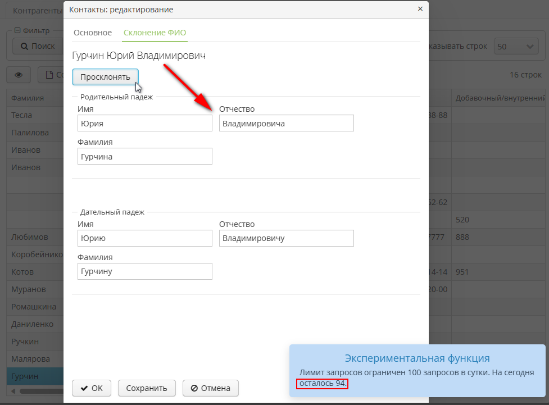Screen dimensions: 549x405
Task: Focus dative Имя field with Юрию
Action: (145, 238)
